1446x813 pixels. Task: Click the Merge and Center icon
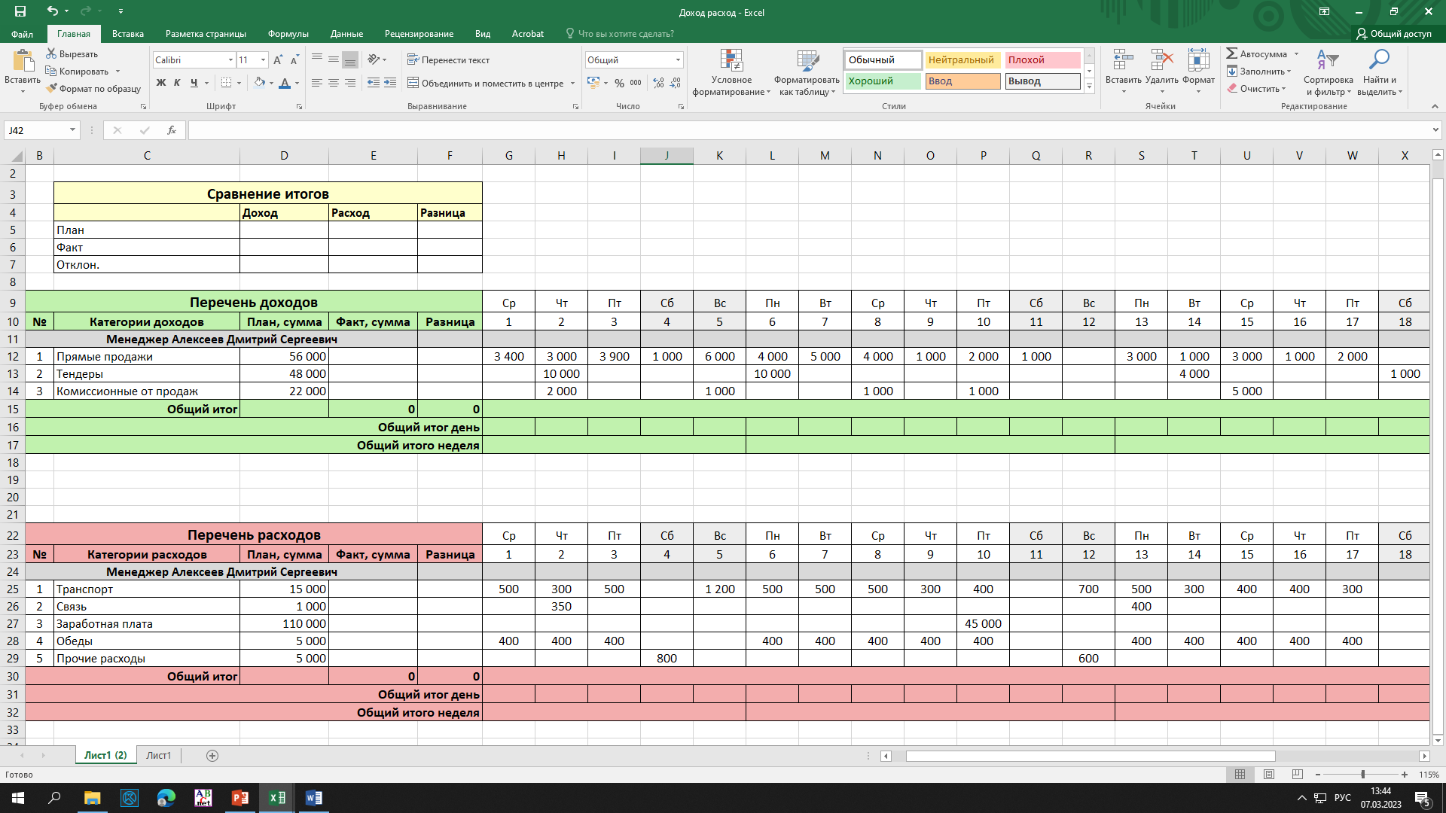click(413, 83)
